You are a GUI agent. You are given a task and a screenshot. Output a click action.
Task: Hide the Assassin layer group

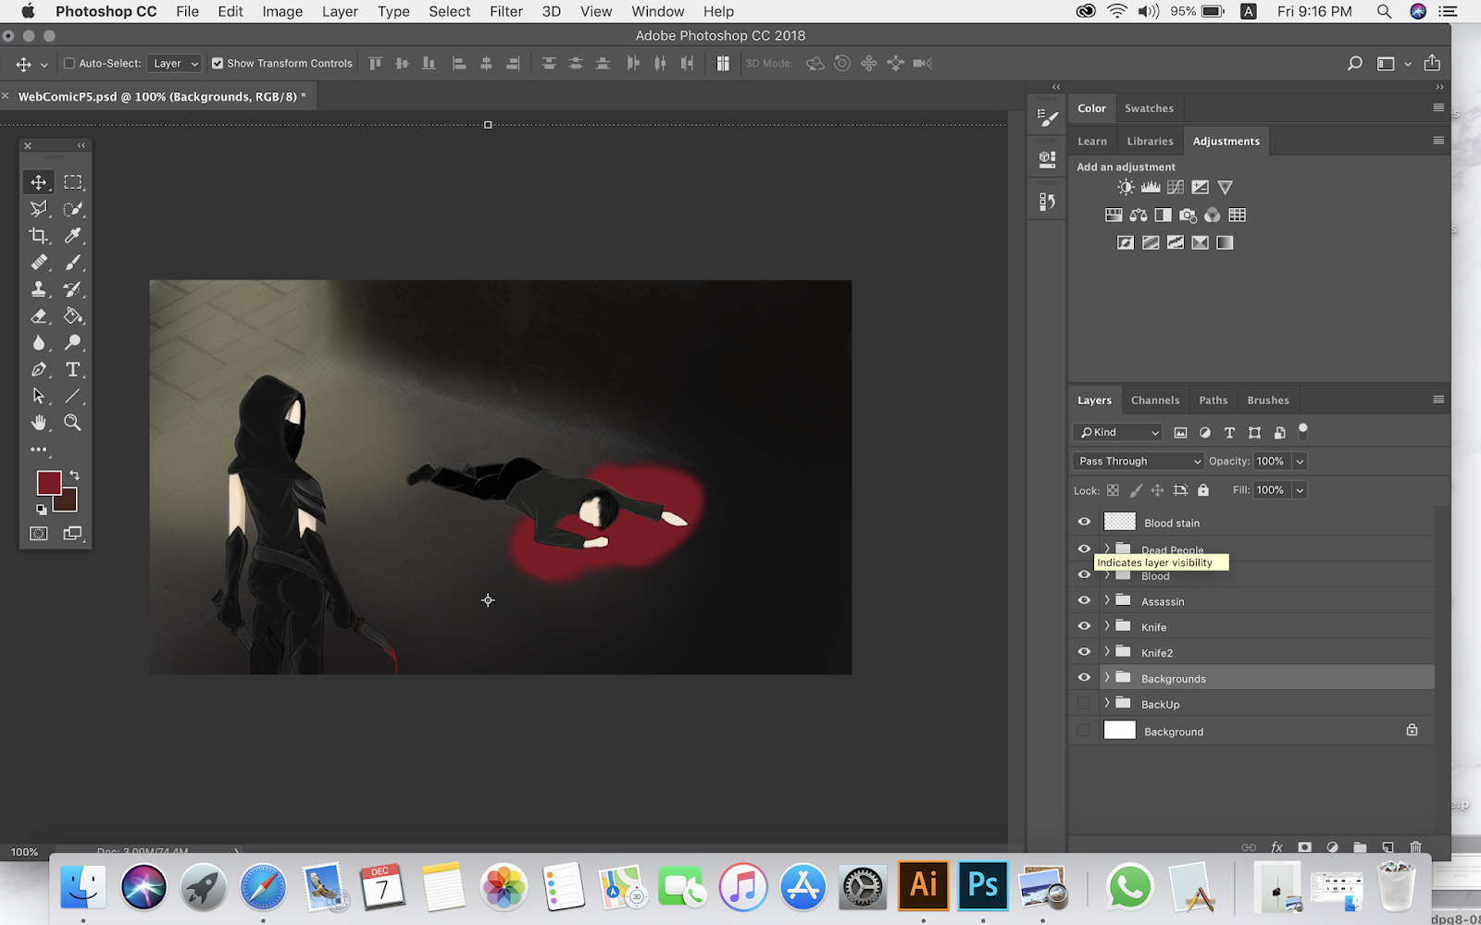click(1084, 601)
